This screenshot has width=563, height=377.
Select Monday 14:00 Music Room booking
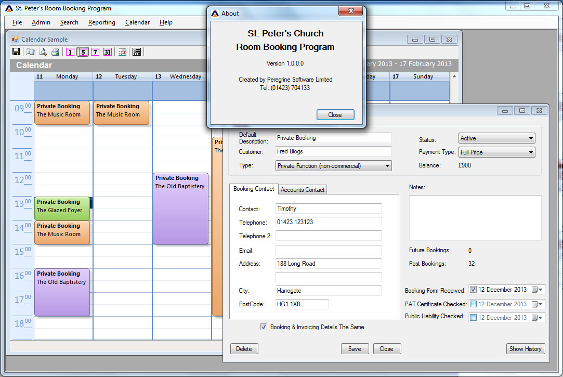tap(62, 232)
